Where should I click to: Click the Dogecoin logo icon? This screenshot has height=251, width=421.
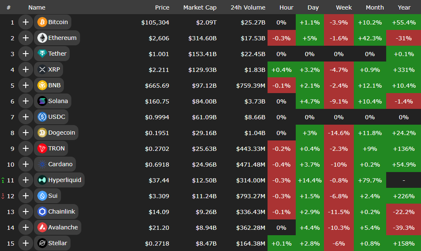(42, 133)
